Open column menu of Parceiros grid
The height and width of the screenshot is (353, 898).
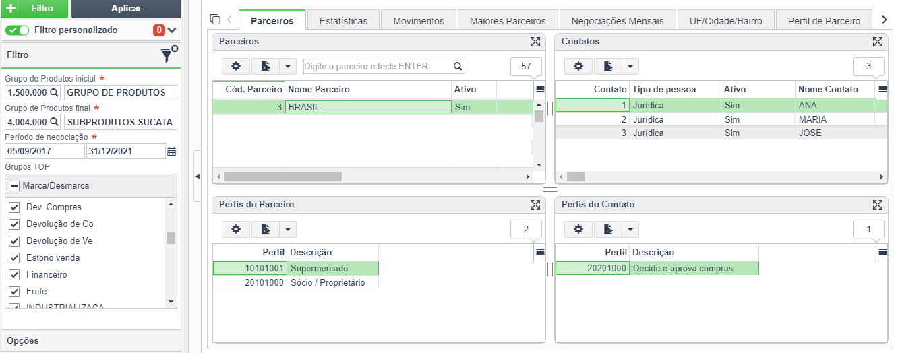[x=540, y=90]
